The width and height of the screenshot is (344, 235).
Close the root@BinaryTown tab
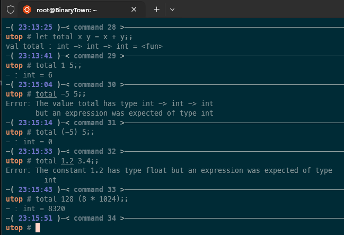point(134,10)
